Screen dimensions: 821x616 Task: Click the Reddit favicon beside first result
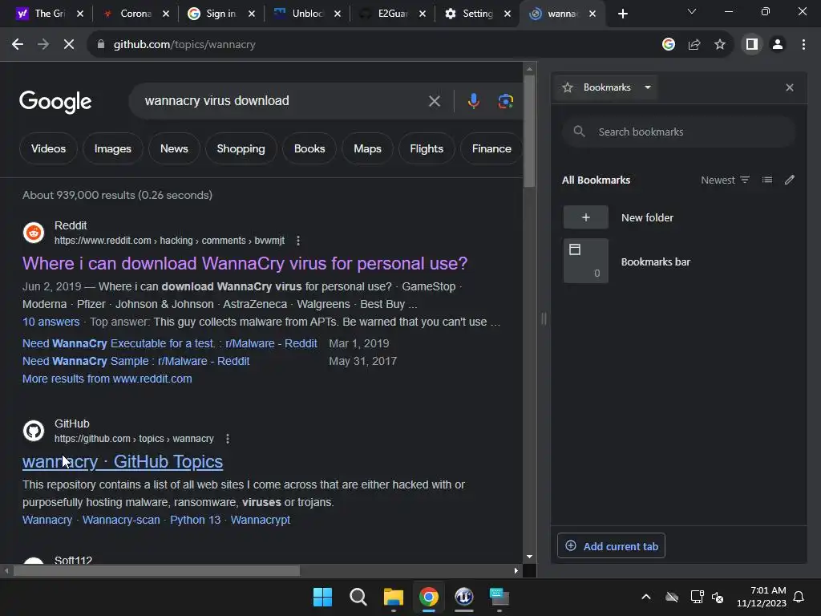(34, 233)
